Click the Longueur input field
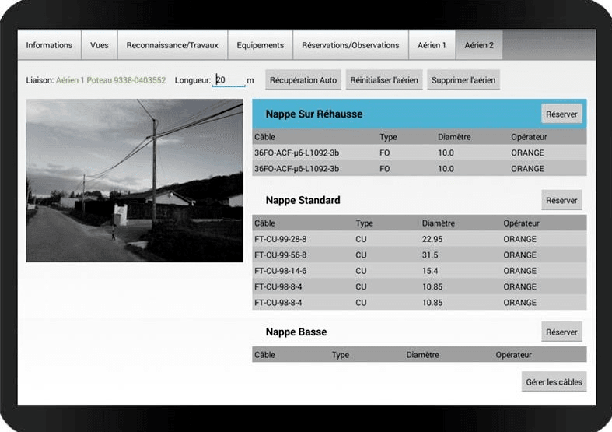Image resolution: width=612 pixels, height=432 pixels. 229,80
